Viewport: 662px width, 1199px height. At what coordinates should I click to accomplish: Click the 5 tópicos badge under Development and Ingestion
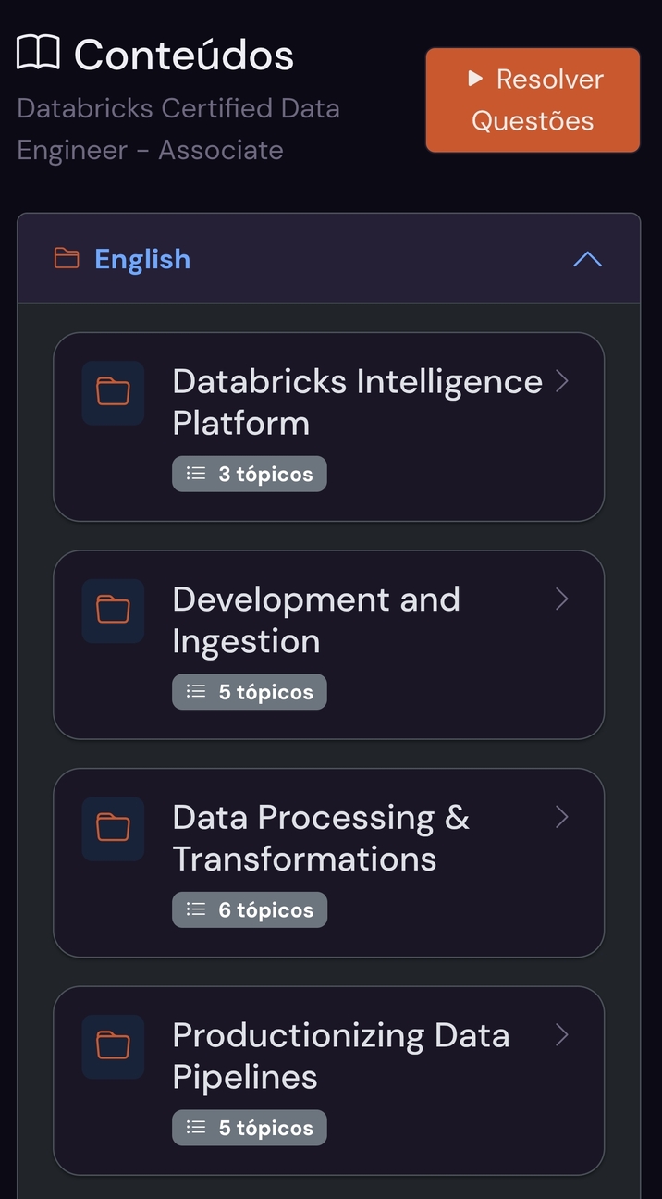(250, 692)
